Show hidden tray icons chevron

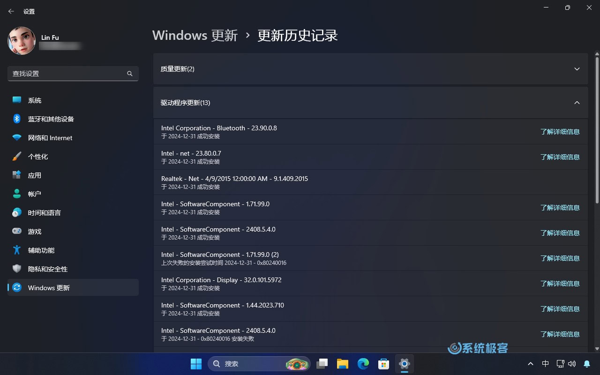tap(531, 364)
